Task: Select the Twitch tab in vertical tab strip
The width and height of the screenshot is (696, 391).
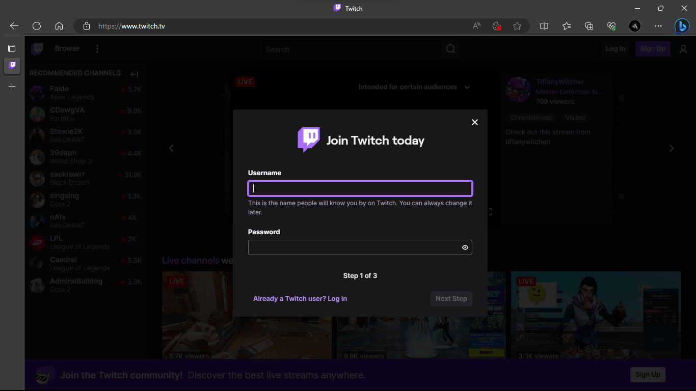Action: tap(12, 65)
